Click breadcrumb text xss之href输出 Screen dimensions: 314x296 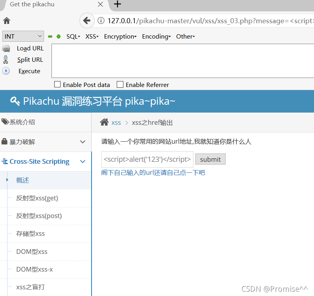point(152,122)
